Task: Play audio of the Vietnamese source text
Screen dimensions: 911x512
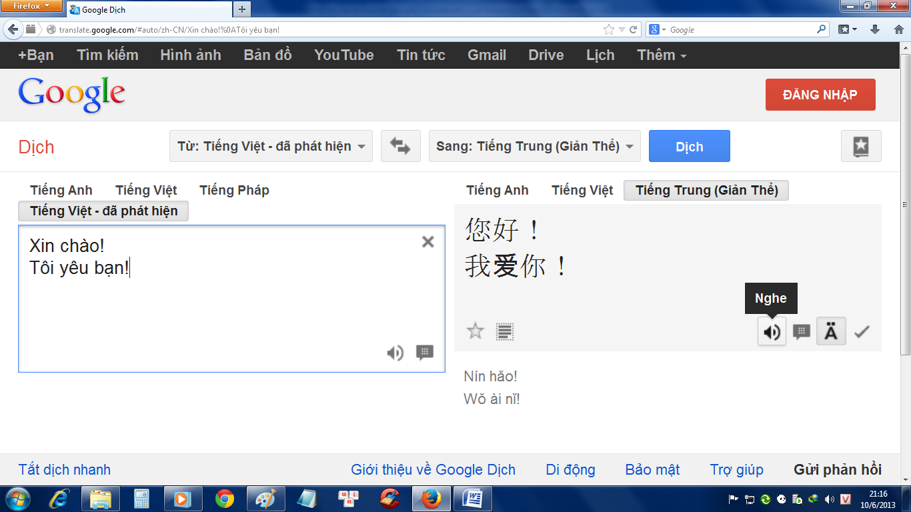Action: coord(395,353)
